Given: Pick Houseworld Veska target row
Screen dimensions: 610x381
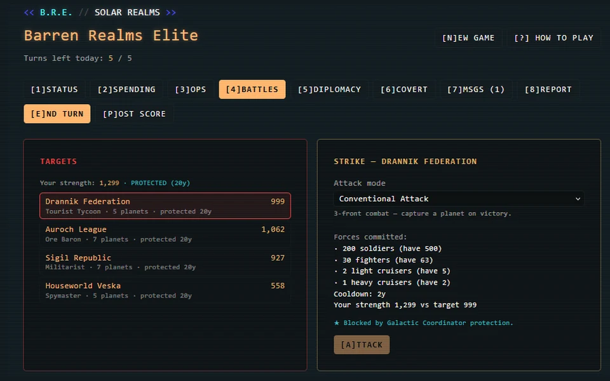Looking at the screenshot, I should [x=165, y=290].
